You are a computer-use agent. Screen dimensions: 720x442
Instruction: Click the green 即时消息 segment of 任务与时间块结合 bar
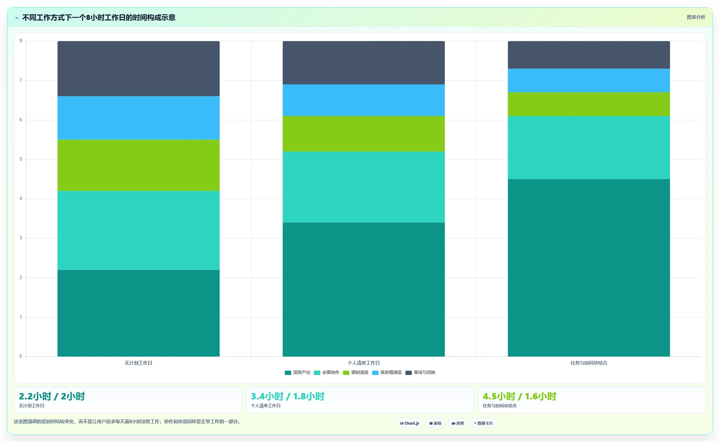(x=589, y=104)
